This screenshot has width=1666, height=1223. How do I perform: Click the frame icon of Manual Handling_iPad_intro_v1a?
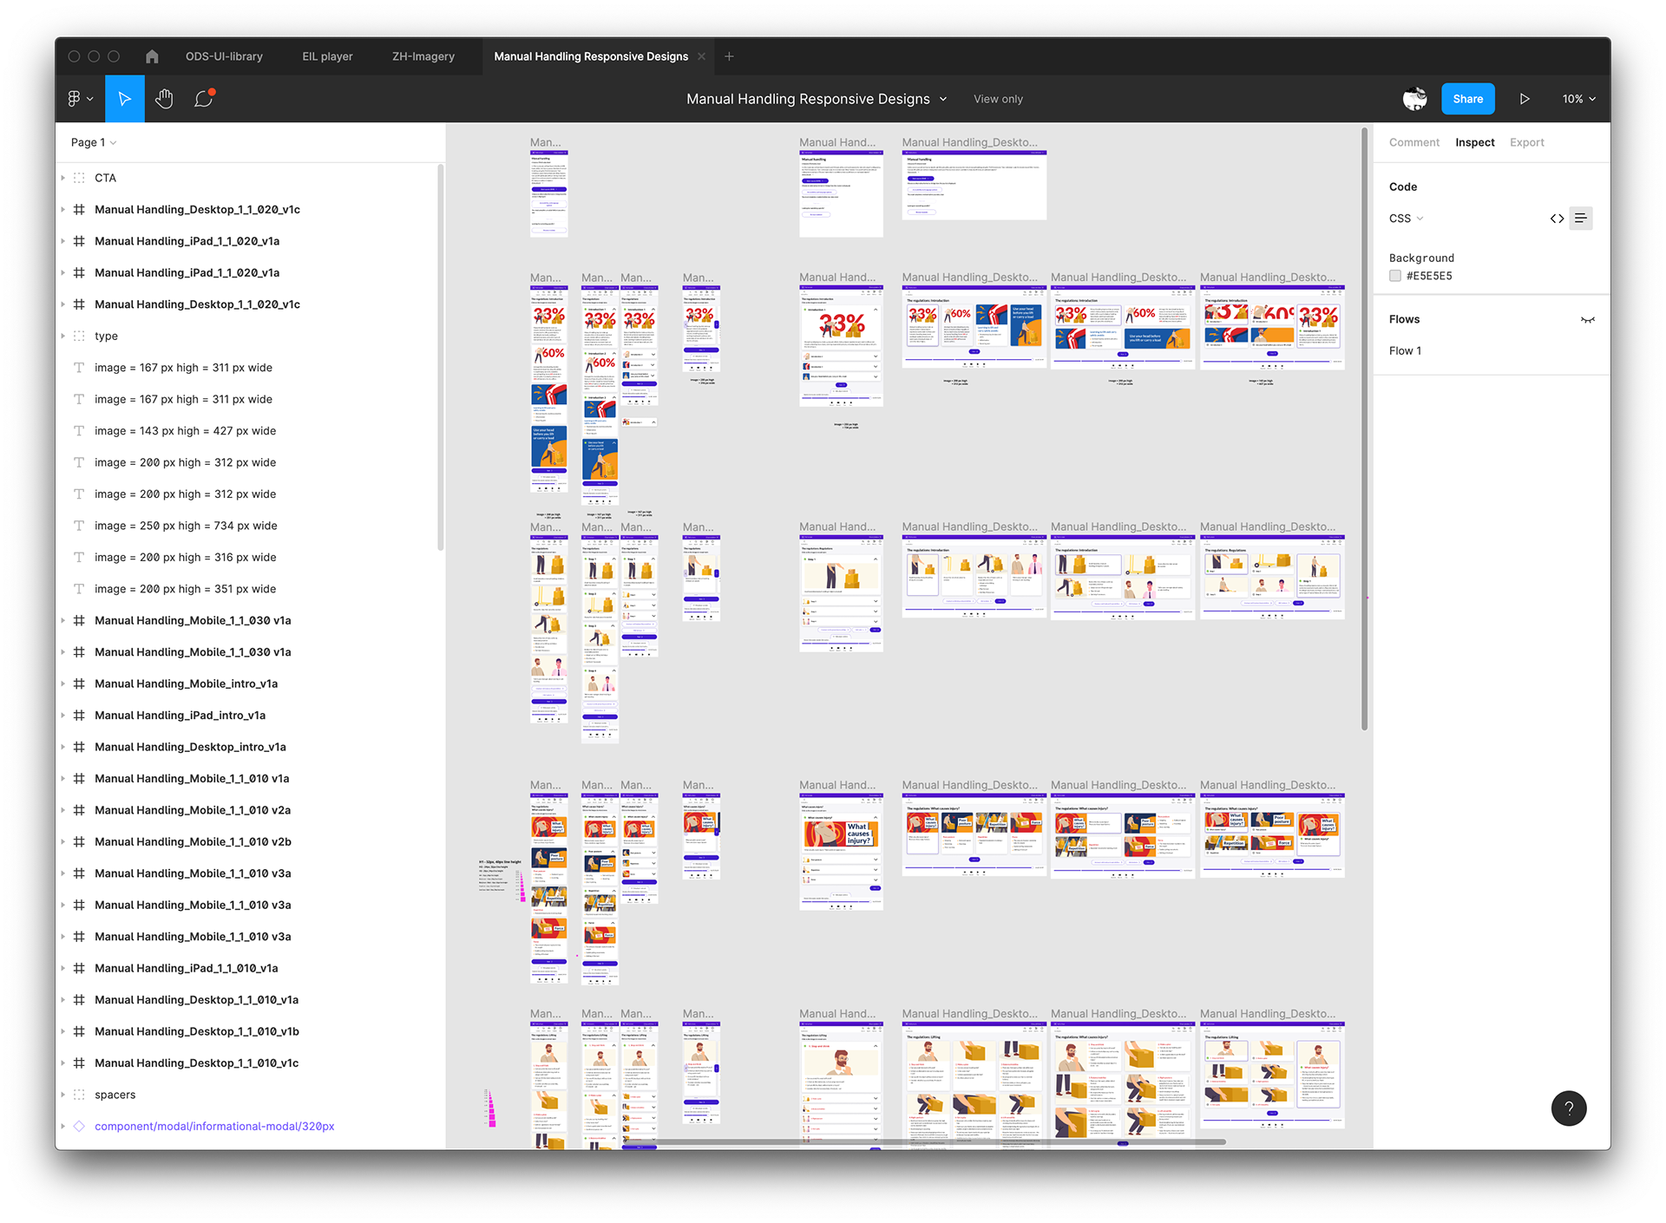79,716
